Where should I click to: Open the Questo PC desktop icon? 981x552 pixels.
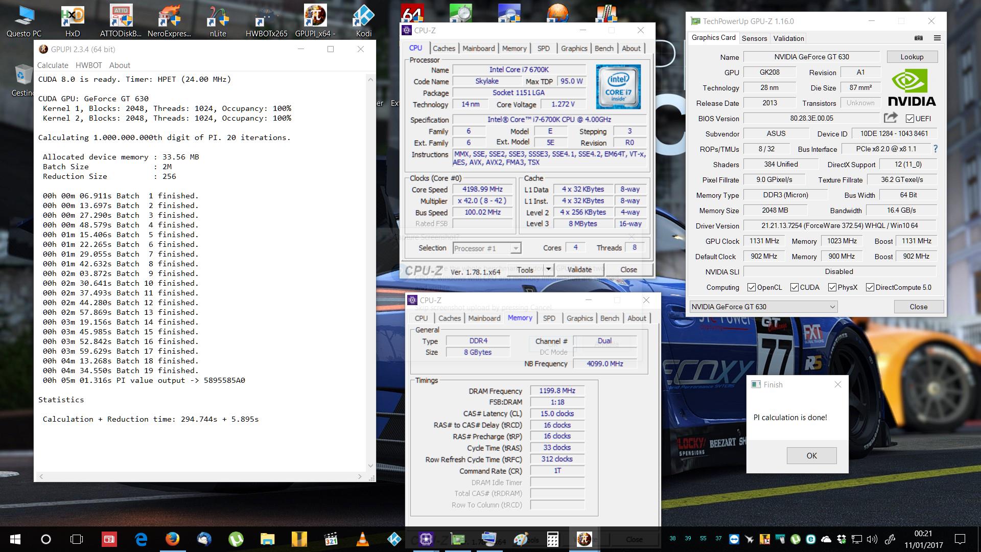24,21
